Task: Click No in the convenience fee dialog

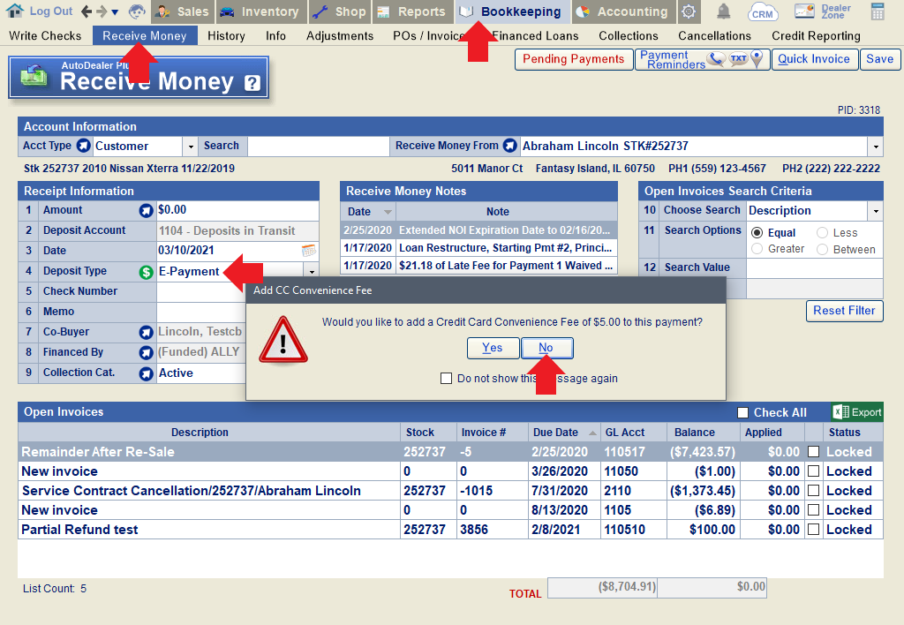Action: [546, 348]
